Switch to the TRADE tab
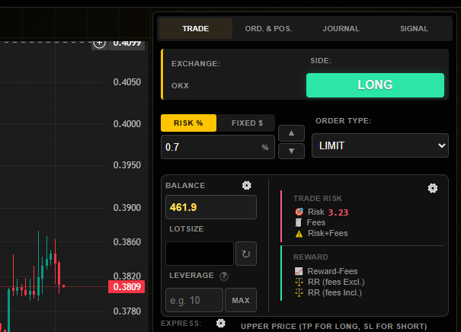 [196, 28]
